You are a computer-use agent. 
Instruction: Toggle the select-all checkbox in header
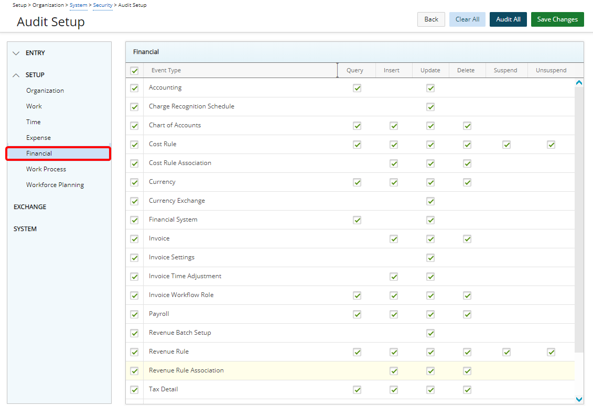pos(134,71)
